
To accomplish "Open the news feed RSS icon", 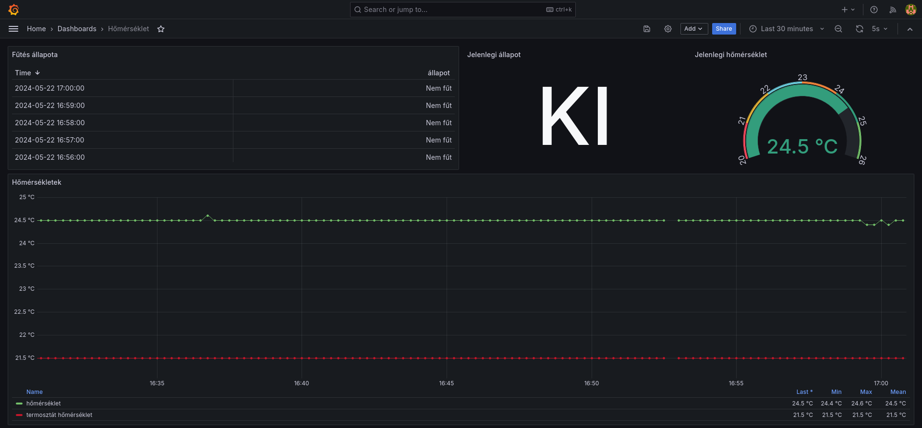I will pos(893,10).
